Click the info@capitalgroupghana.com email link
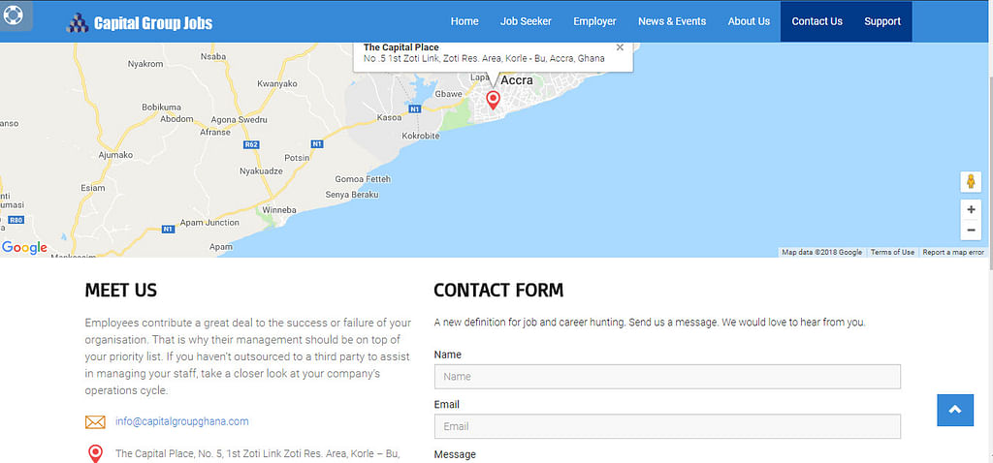Viewport: 993px width, 463px height. pos(182,421)
